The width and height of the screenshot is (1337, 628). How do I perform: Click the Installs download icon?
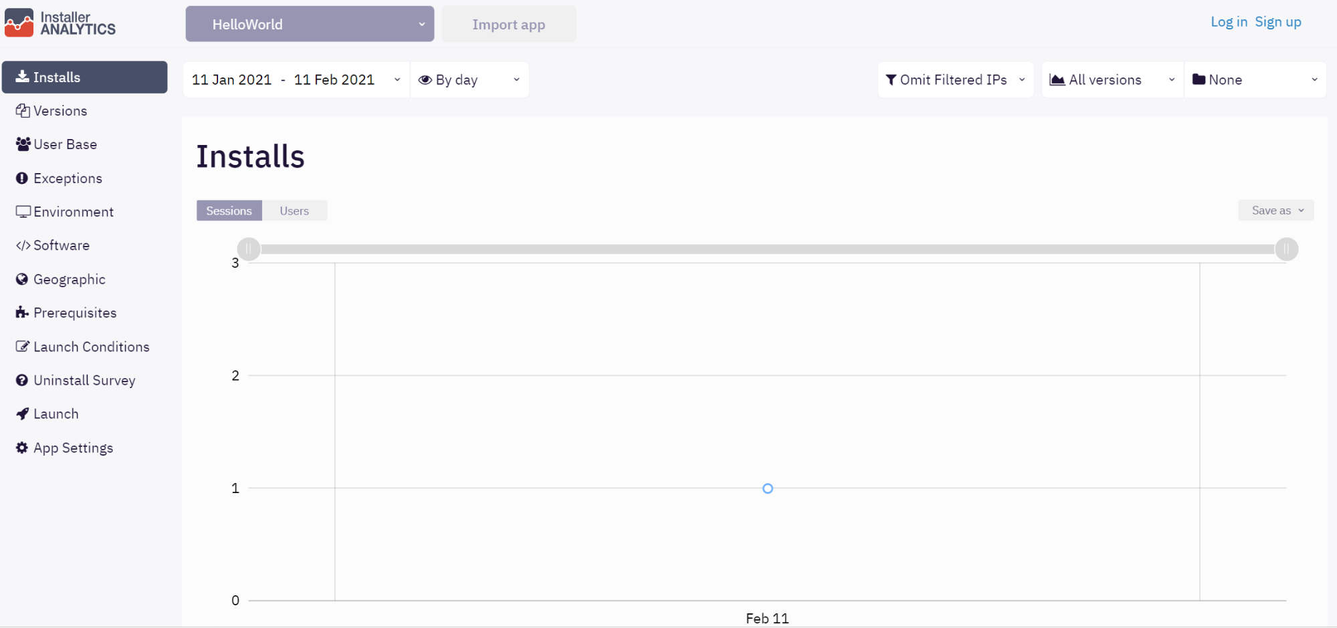click(22, 76)
